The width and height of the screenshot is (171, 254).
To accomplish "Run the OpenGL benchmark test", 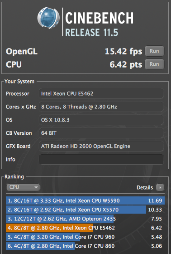I will [x=154, y=51].
